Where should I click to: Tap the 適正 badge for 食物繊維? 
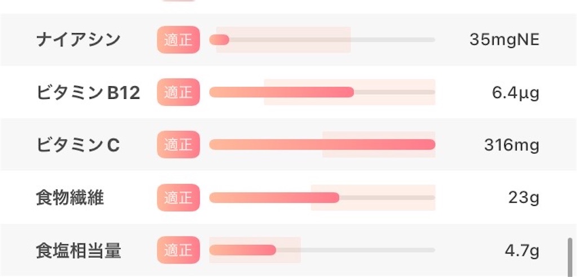179,198
